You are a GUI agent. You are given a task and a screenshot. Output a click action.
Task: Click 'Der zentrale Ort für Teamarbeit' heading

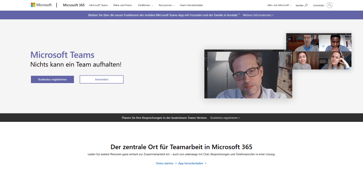(181, 147)
